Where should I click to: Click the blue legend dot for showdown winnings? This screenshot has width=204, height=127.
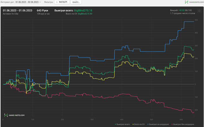click(148, 124)
